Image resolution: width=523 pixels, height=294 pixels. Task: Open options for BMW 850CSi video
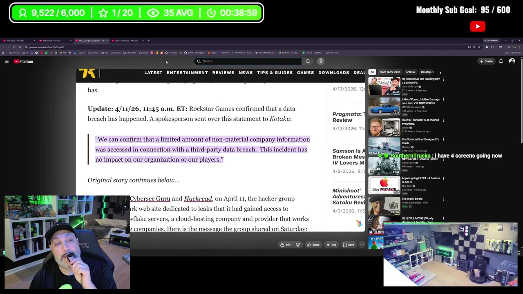[x=443, y=100]
